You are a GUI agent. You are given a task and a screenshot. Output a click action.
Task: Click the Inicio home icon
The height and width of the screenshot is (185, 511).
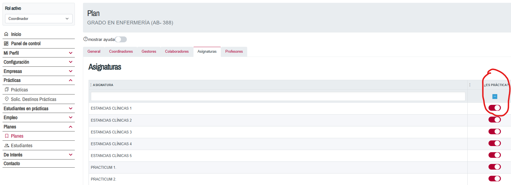(6, 34)
